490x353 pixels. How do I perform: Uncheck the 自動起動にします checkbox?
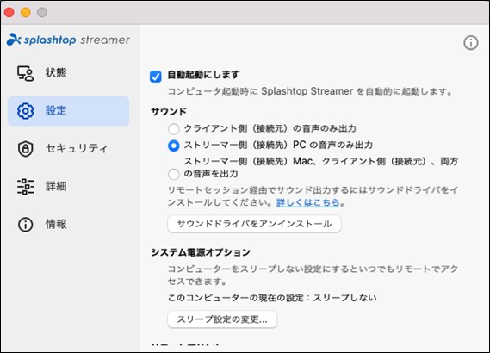point(156,77)
